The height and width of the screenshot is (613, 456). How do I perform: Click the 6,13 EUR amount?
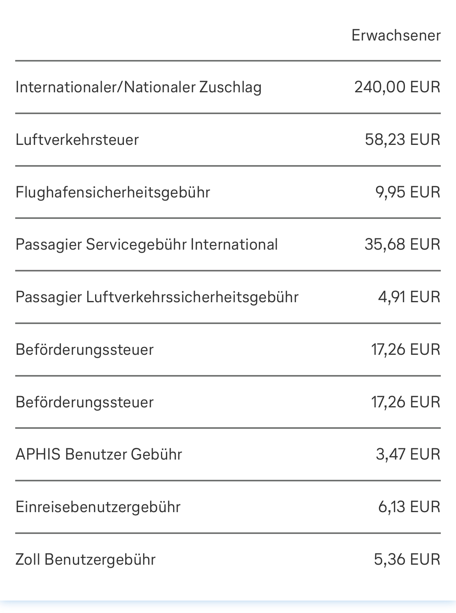[x=409, y=507]
